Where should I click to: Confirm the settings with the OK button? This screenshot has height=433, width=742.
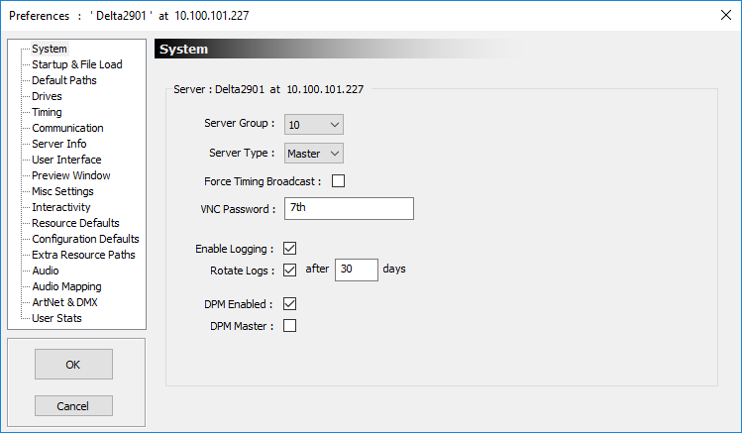pyautogui.click(x=73, y=365)
